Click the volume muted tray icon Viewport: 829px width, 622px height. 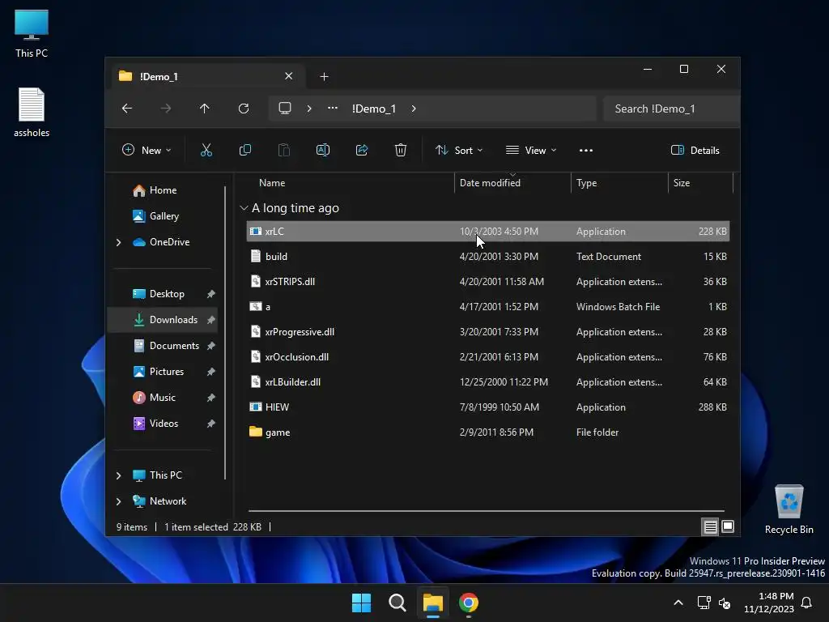(725, 603)
